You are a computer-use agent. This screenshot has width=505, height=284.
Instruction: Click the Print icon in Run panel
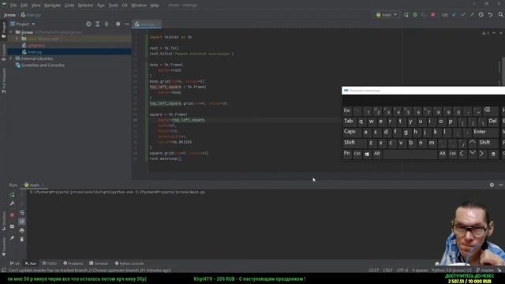coord(21,230)
